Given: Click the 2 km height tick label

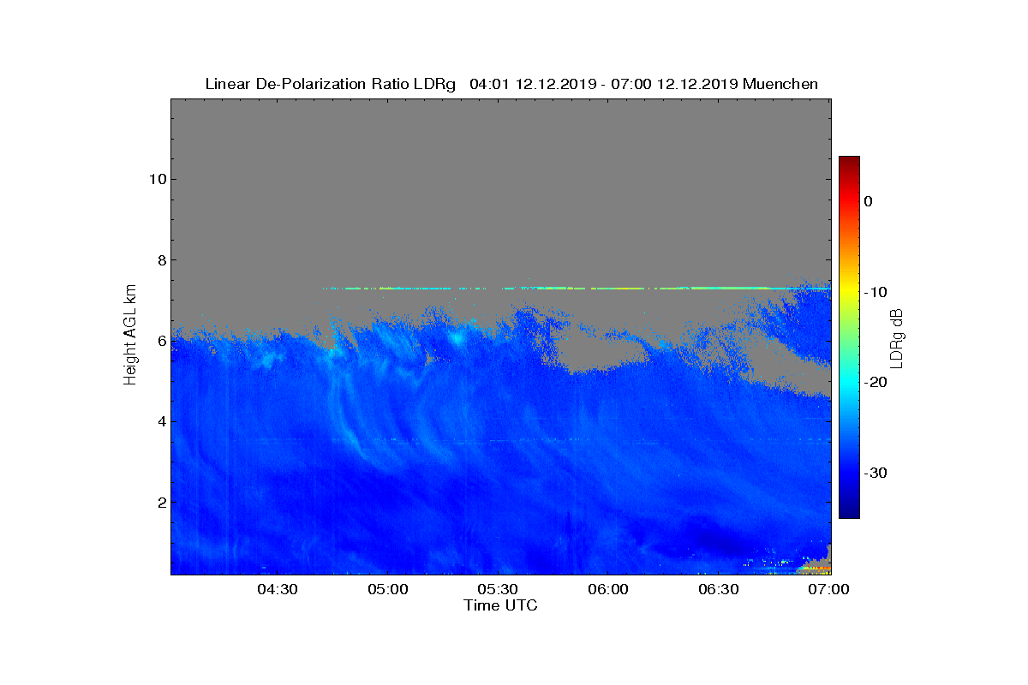Looking at the screenshot, I should (160, 503).
